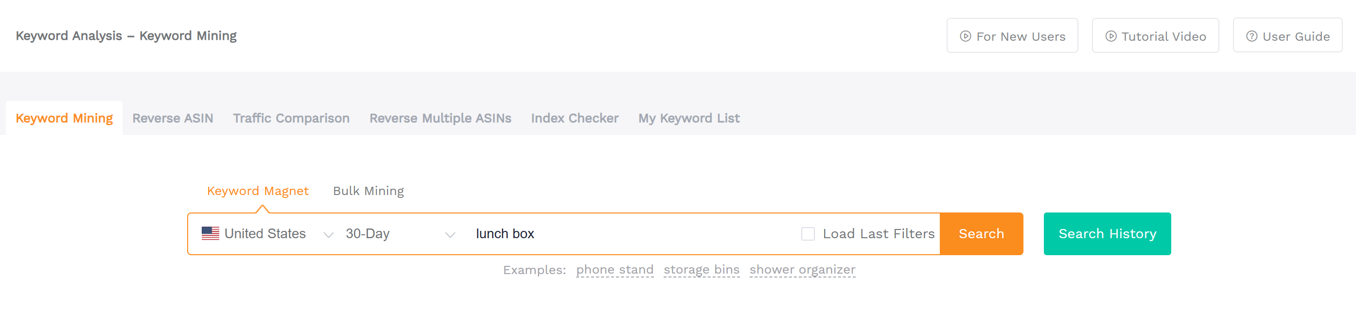Click the chevron beside 30-Day
Screen dimensions: 1356x326
pyautogui.click(x=450, y=235)
